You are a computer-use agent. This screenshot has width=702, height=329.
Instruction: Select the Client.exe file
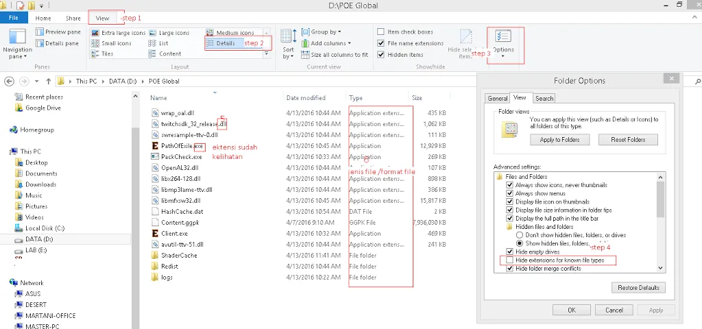point(169,233)
